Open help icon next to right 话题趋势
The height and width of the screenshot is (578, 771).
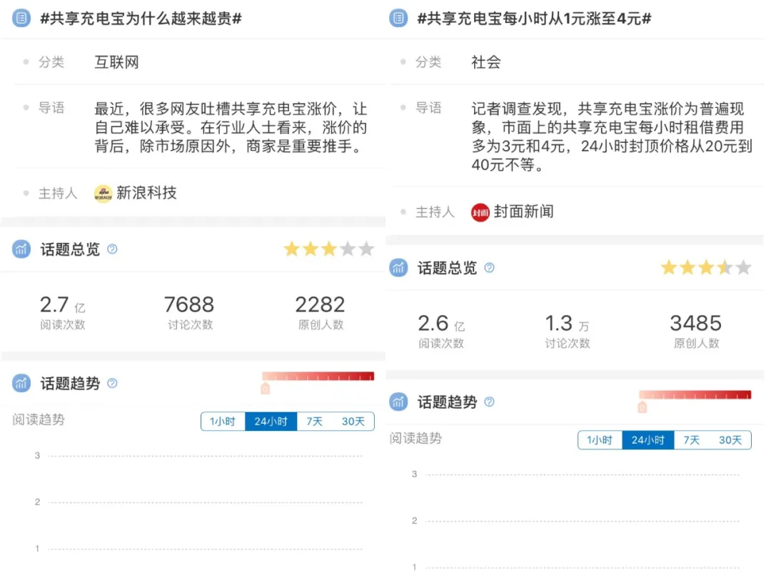[x=489, y=402]
